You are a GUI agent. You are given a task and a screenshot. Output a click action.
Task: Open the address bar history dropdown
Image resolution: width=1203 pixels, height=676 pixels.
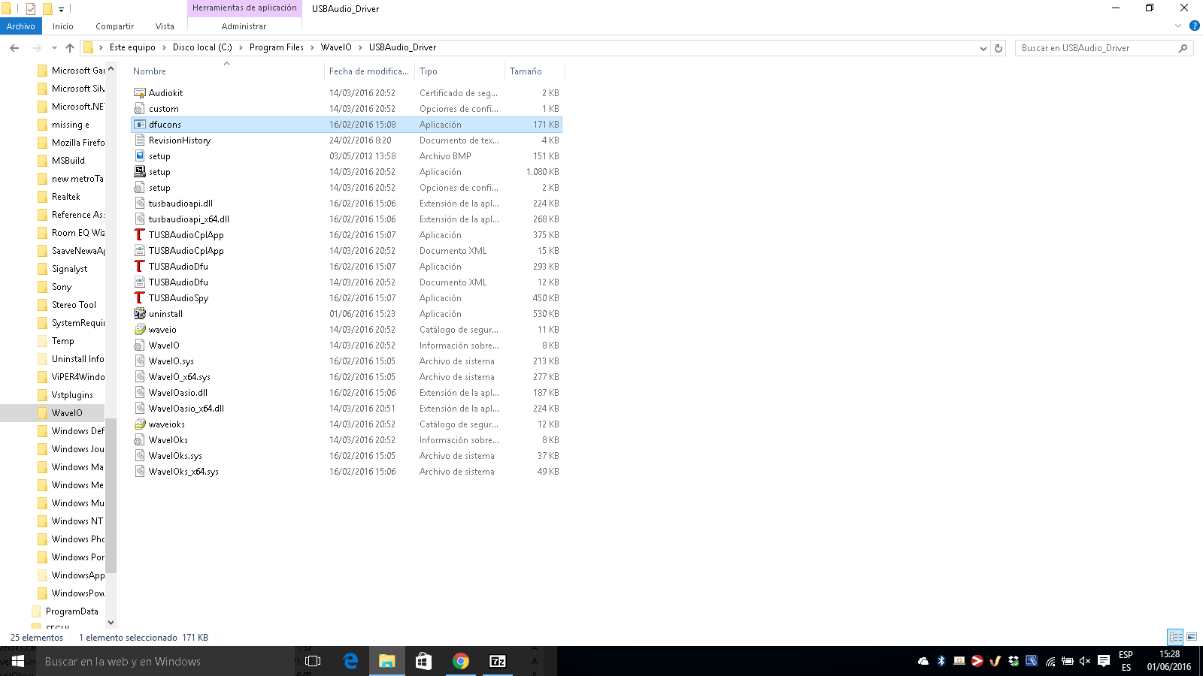point(983,48)
